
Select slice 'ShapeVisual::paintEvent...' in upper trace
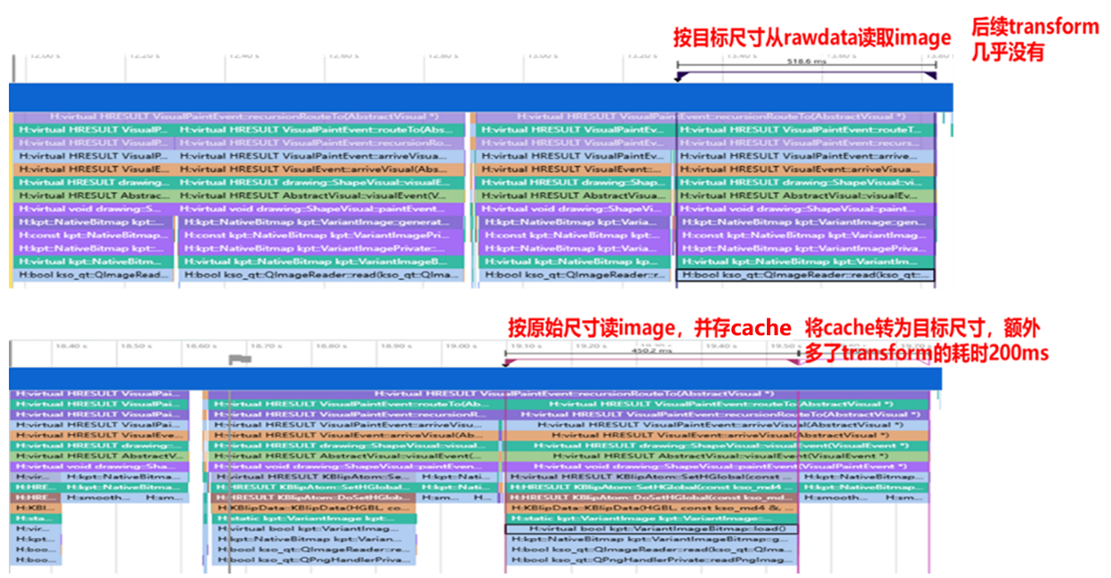pyautogui.click(x=321, y=209)
